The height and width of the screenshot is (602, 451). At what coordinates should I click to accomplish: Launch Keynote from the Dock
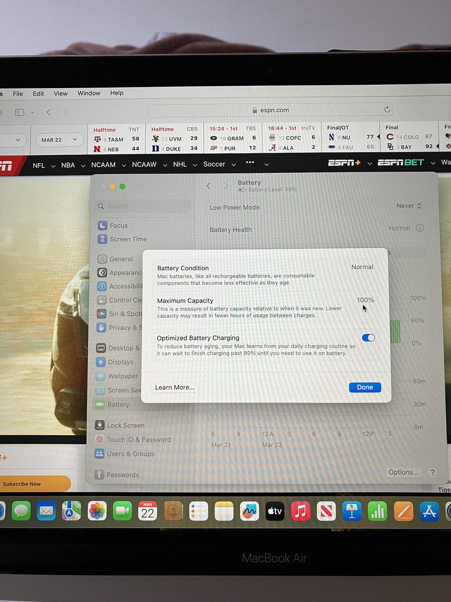352,511
